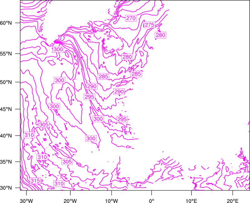Click the 30°N latitude axis label
The width and height of the screenshot is (250, 203).
click(x=6, y=188)
